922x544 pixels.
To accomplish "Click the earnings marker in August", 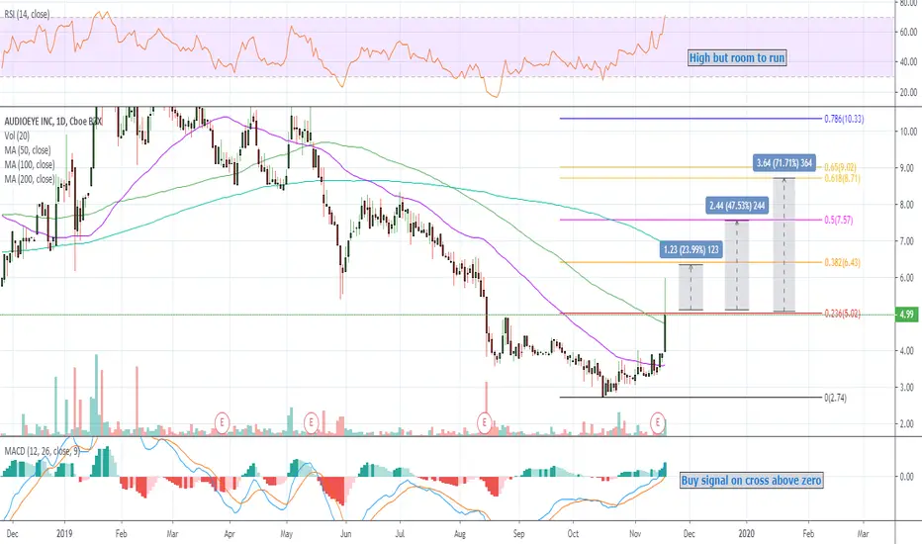I will pyautogui.click(x=484, y=421).
